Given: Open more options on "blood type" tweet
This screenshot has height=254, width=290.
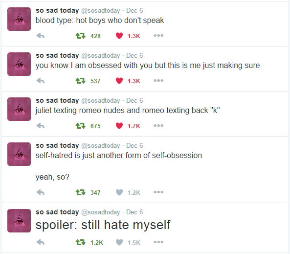Looking at the screenshot, I should click(158, 36).
